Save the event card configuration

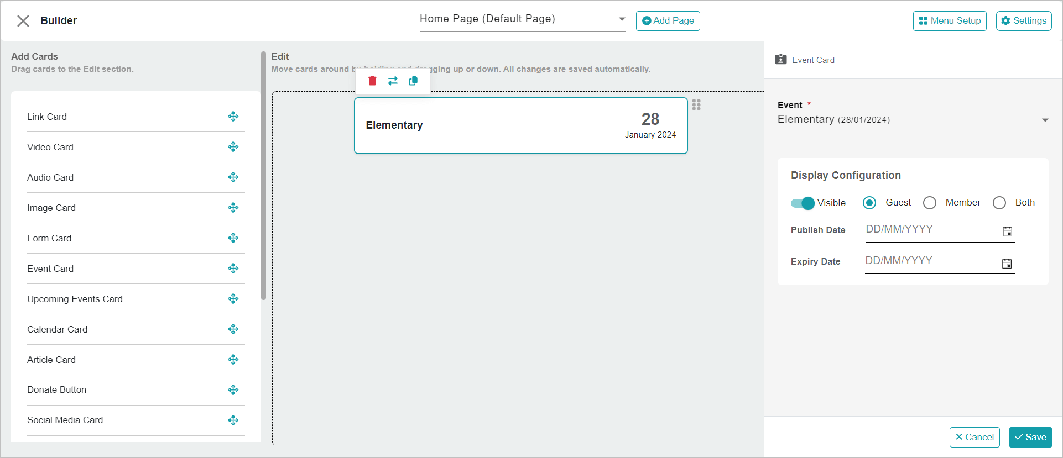point(1030,437)
